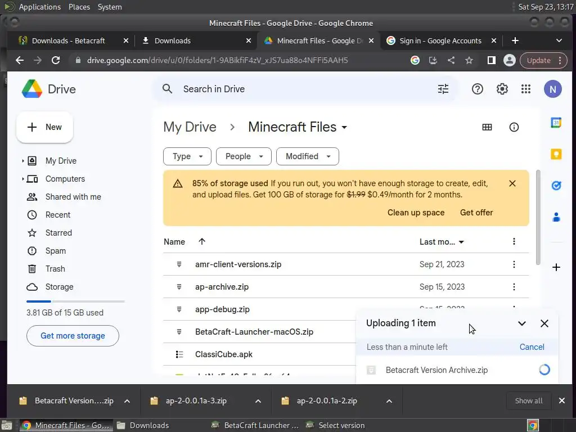Screen dimensions: 576x432
Task: Open Betacraft Version zip download options
Action: (127, 400)
